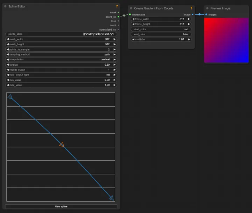Screen dimensions: 252x213
Task: Click the normalized_str output socket
Action: 118,29
